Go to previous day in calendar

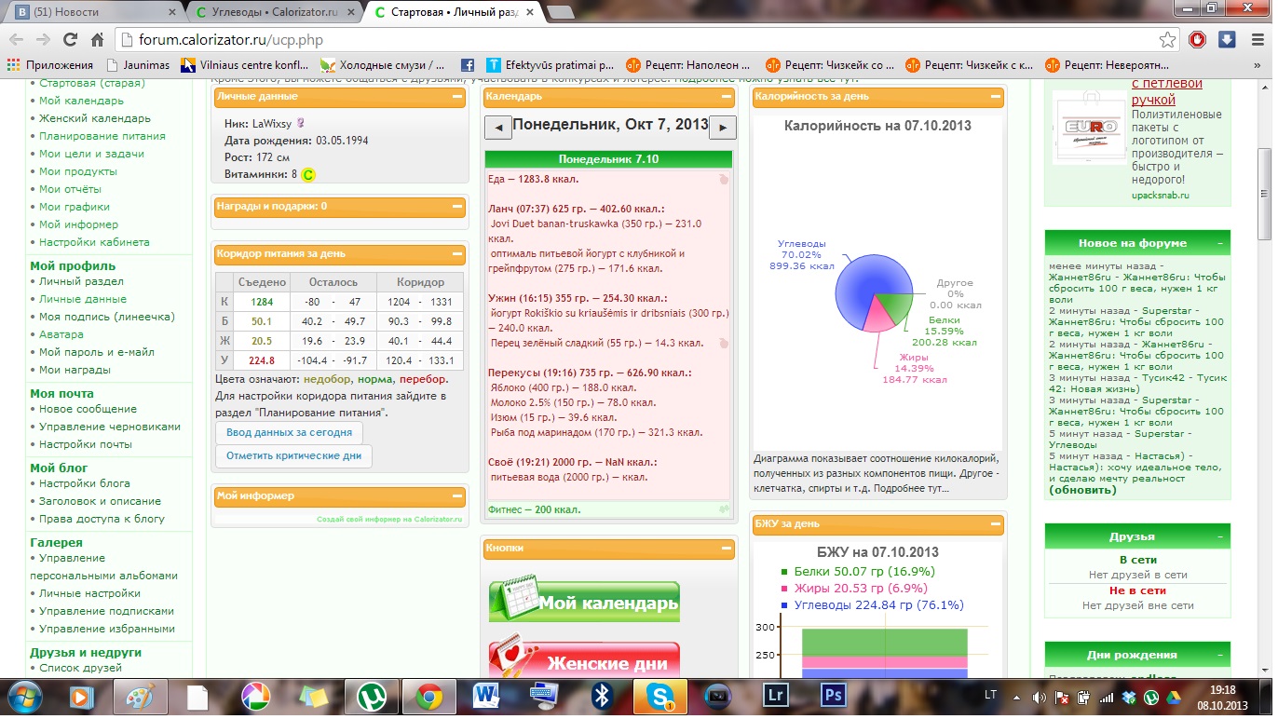click(x=498, y=128)
